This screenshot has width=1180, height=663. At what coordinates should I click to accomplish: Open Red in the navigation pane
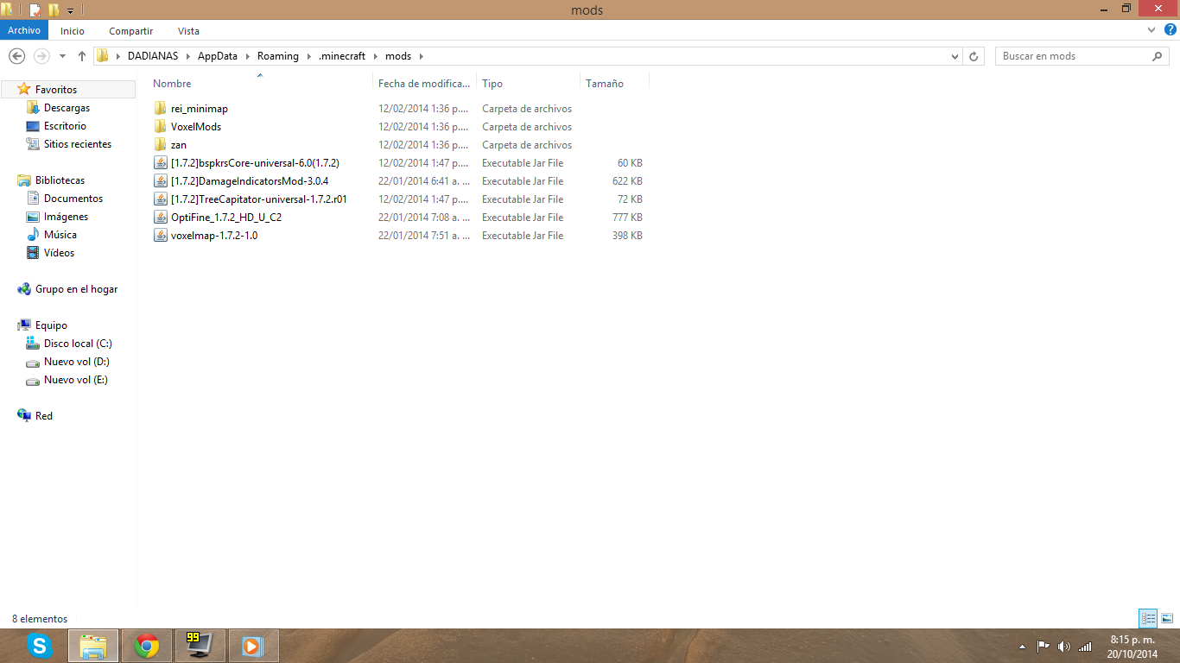43,416
